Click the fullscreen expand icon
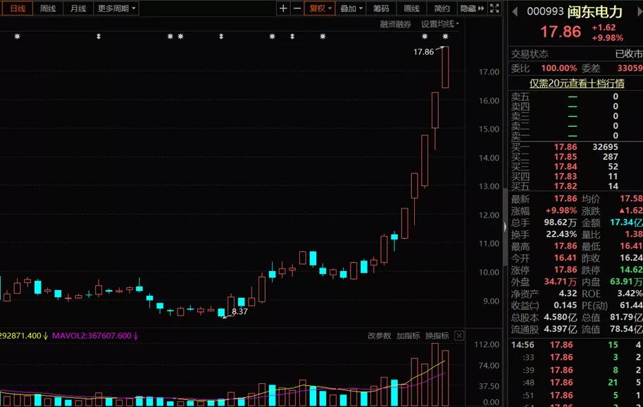Image resolution: width=643 pixels, height=407 pixels. pos(494,8)
